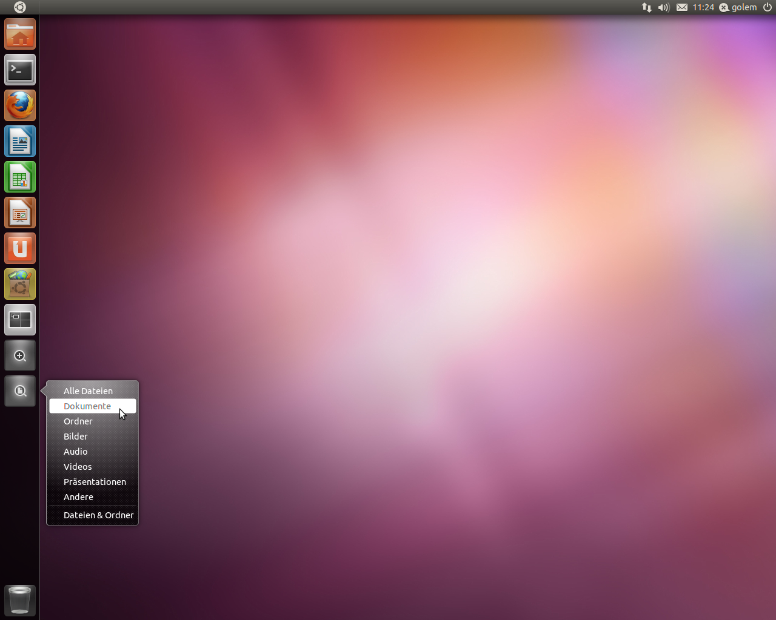Image resolution: width=776 pixels, height=620 pixels.
Task: Open the Trash in the launcher
Action: [x=20, y=600]
